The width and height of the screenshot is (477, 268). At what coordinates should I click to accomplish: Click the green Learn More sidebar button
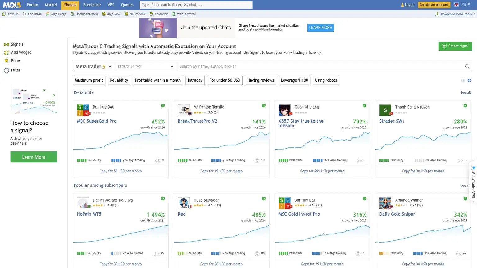(34, 157)
